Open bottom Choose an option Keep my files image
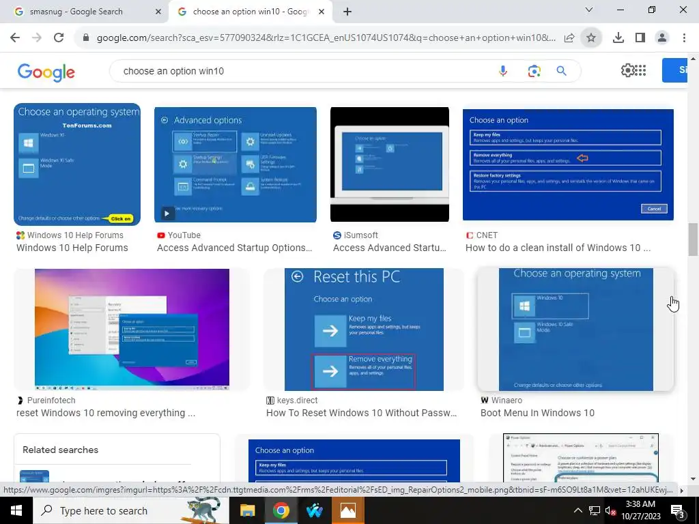 tap(354, 461)
